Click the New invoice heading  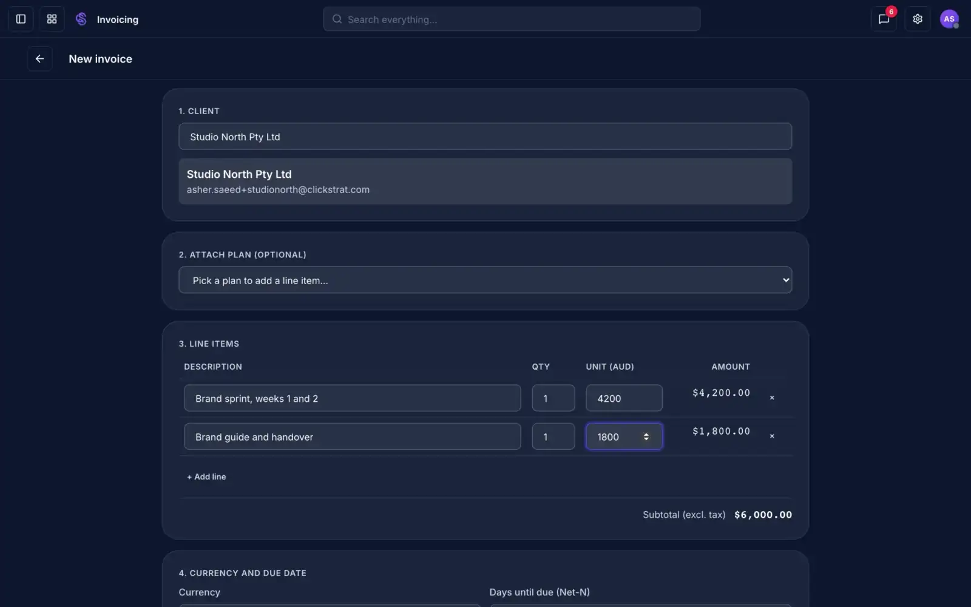pyautogui.click(x=100, y=59)
